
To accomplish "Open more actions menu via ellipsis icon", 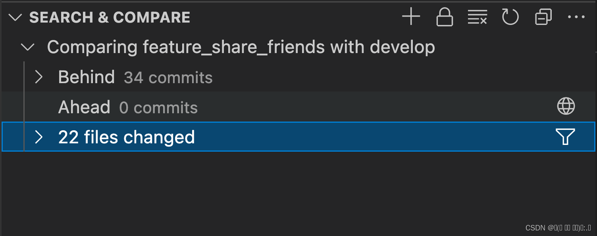I will pos(576,17).
